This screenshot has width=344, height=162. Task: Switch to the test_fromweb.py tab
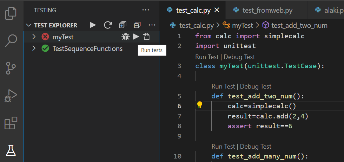267,10
